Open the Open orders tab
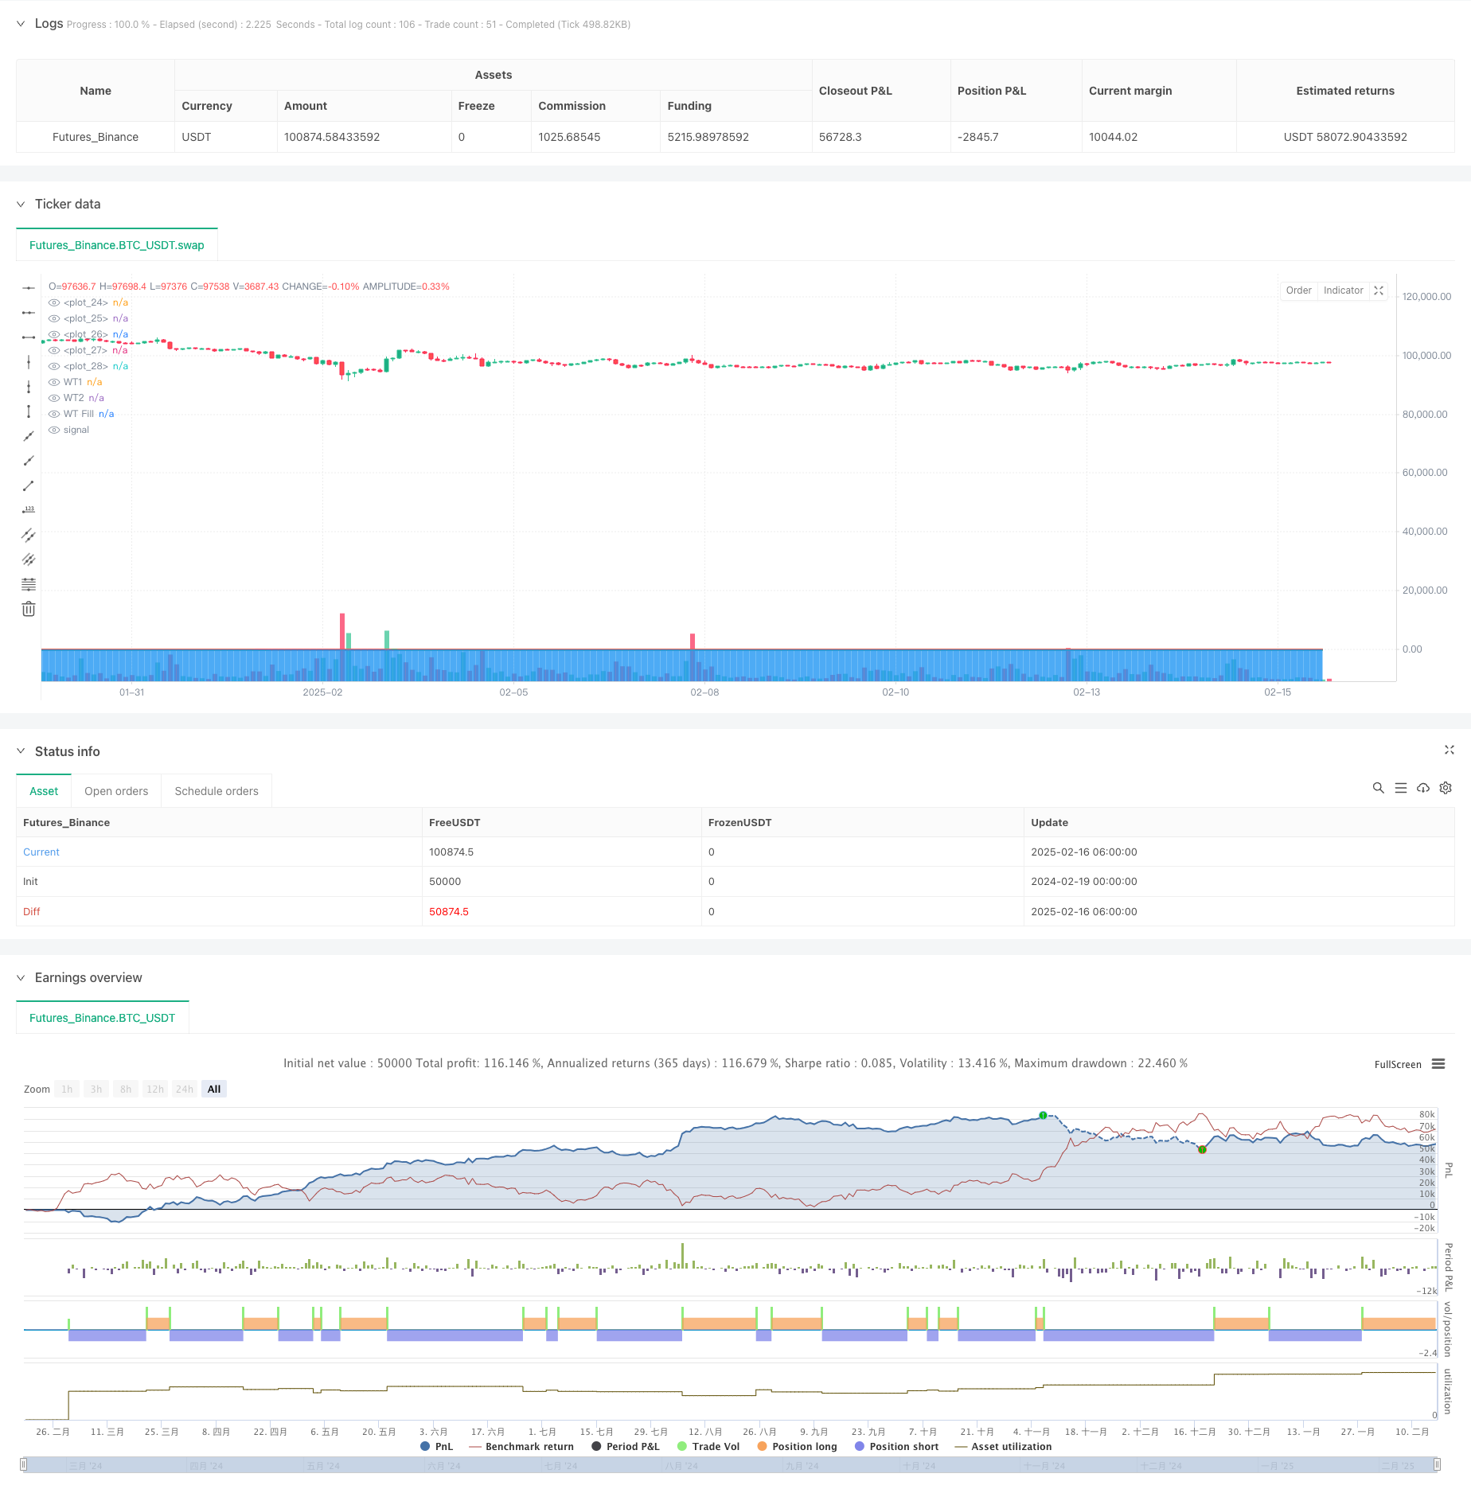The height and width of the screenshot is (1497, 1471). click(116, 791)
